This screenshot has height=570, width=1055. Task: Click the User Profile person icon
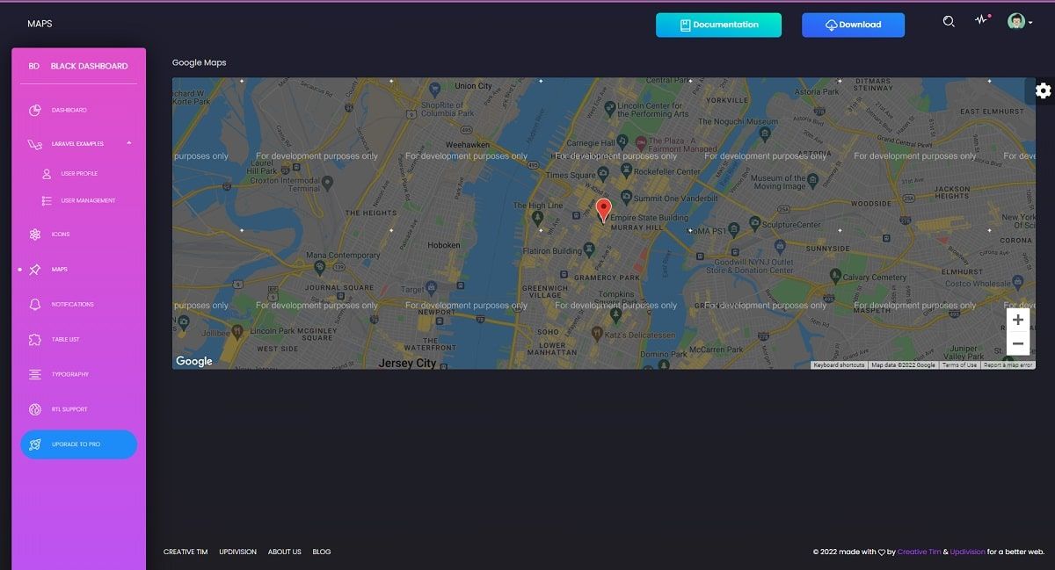point(47,174)
